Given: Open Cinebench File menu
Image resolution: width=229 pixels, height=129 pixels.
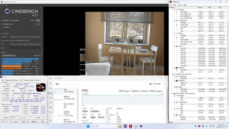Looking at the screenshot, I should coord(2,5).
